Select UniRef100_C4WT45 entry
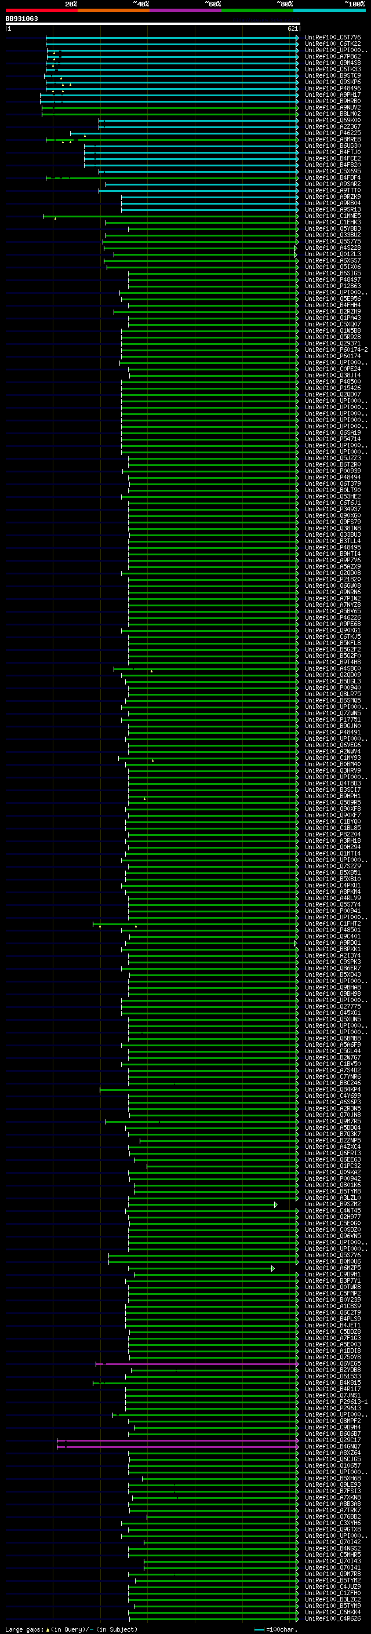This screenshot has height=1634, width=371. 333,1211
